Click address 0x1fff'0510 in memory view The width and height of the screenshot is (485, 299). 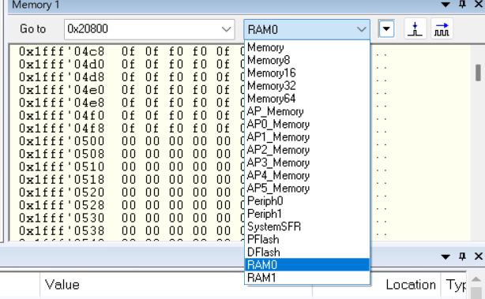(62, 166)
